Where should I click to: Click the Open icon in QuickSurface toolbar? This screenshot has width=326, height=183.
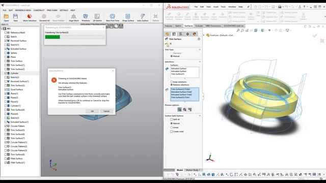pyautogui.click(x=6, y=17)
